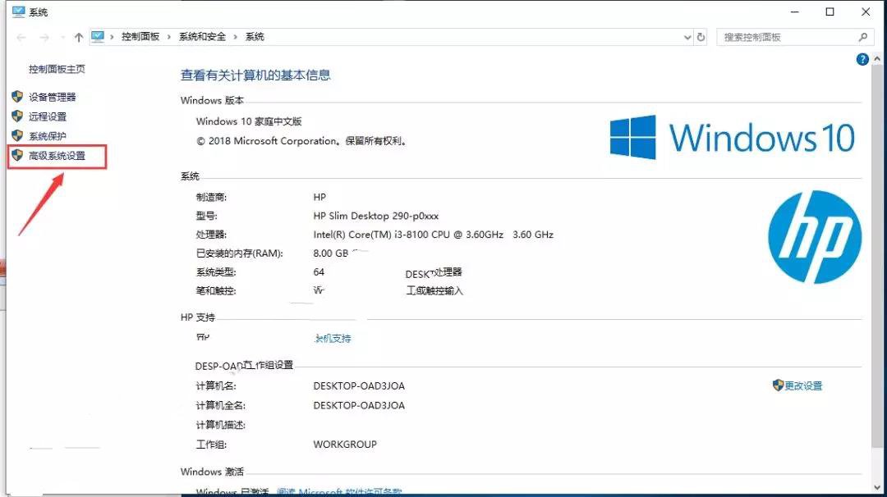Expand chevron after 系统和安全 breadcrumb
Image resolution: width=887 pixels, height=497 pixels.
pos(236,37)
